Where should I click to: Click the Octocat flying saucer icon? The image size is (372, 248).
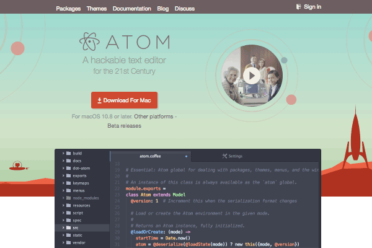[19, 166]
